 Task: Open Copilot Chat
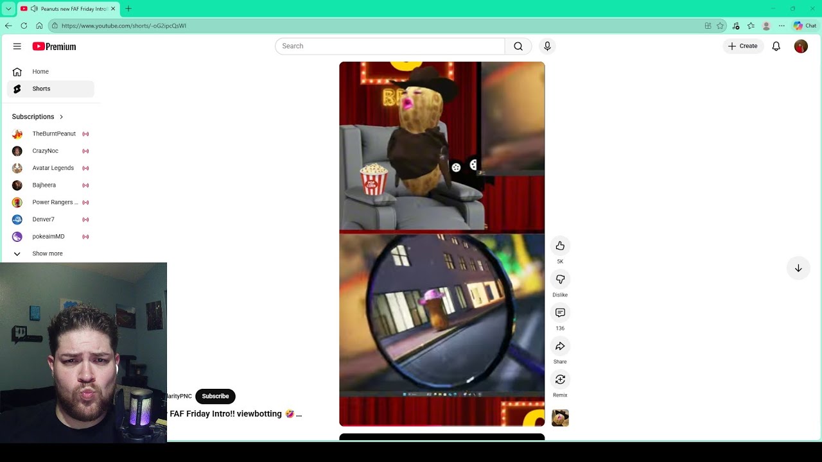pyautogui.click(x=805, y=26)
